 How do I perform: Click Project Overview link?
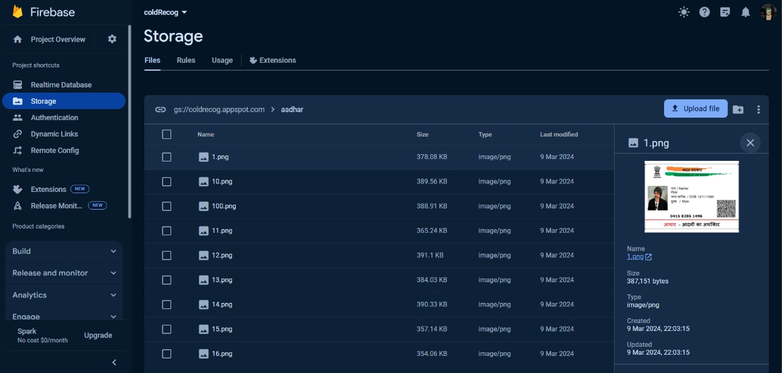(58, 39)
